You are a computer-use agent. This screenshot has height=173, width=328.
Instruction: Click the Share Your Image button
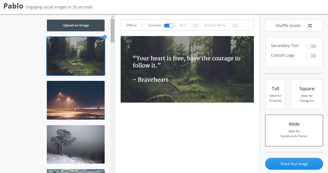294,164
